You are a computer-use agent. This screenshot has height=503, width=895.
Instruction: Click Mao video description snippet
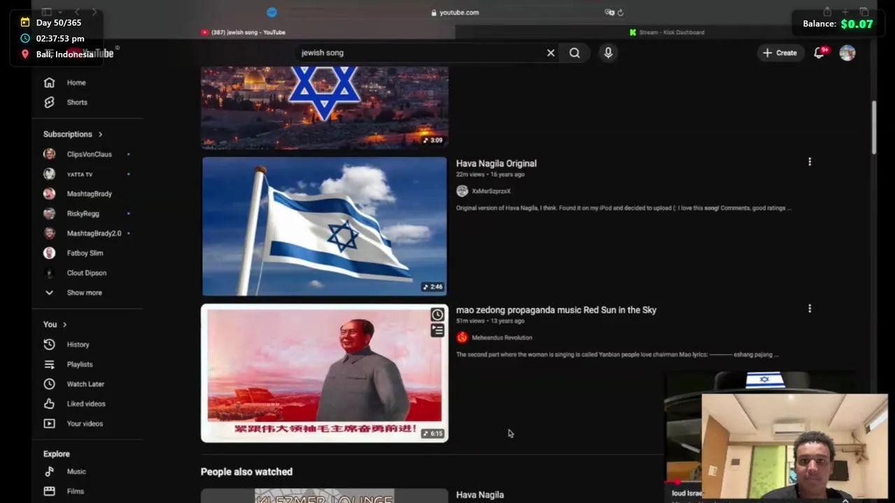pyautogui.click(x=617, y=355)
